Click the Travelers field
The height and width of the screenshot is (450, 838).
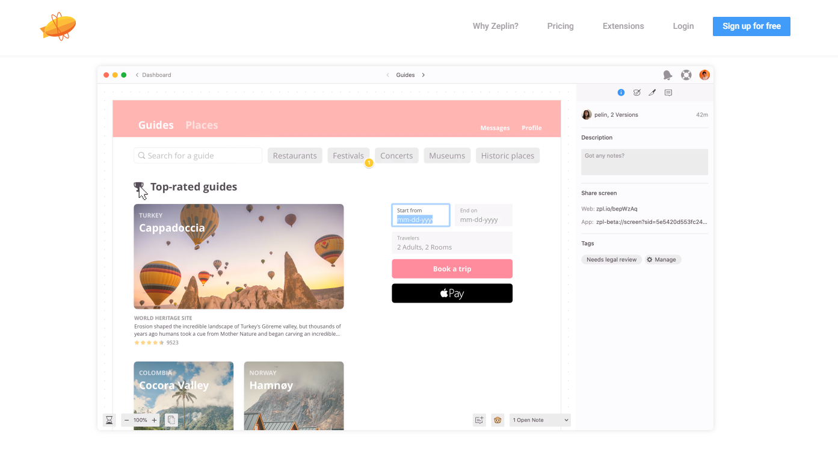(x=452, y=242)
